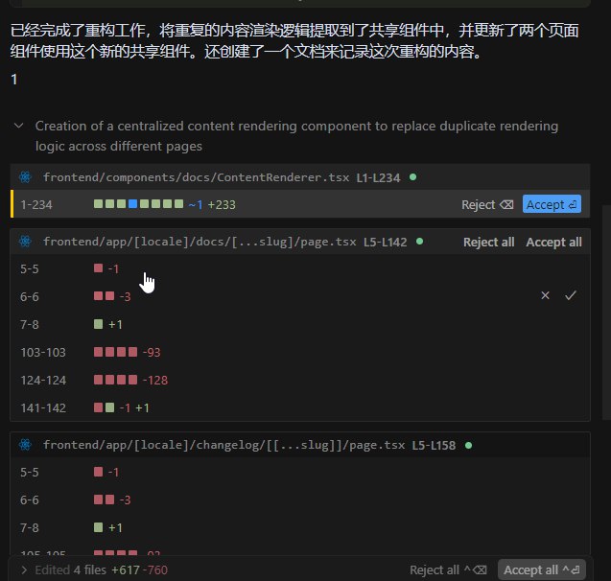
Task: Click the Chinese refactoring summary paragraph
Action: (294, 41)
